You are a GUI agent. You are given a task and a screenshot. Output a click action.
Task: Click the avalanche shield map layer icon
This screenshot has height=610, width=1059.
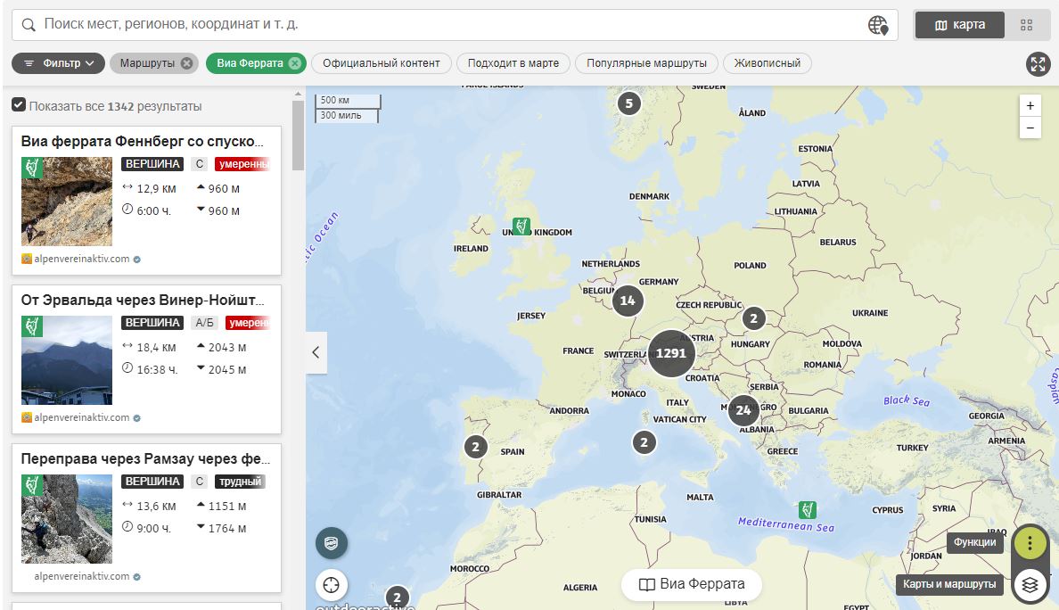[x=331, y=543]
